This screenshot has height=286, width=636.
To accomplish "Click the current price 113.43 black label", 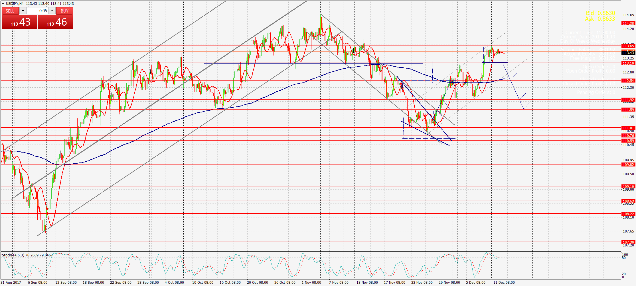I will tap(628, 53).
